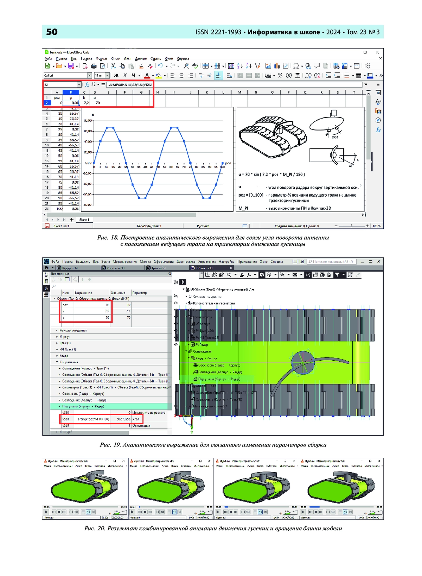The height and width of the screenshot is (576, 422).
Task: Toggle Italic К formatting in Calc
Action: pos(125,75)
